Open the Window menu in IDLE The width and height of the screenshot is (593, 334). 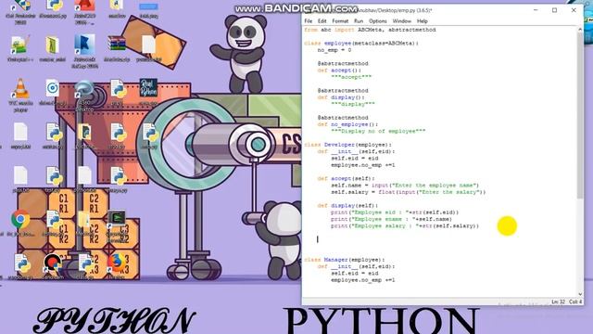[x=401, y=20]
